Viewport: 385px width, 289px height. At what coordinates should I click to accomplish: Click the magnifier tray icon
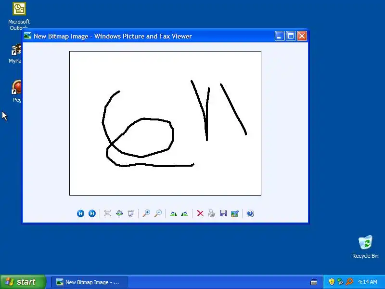(x=349, y=282)
